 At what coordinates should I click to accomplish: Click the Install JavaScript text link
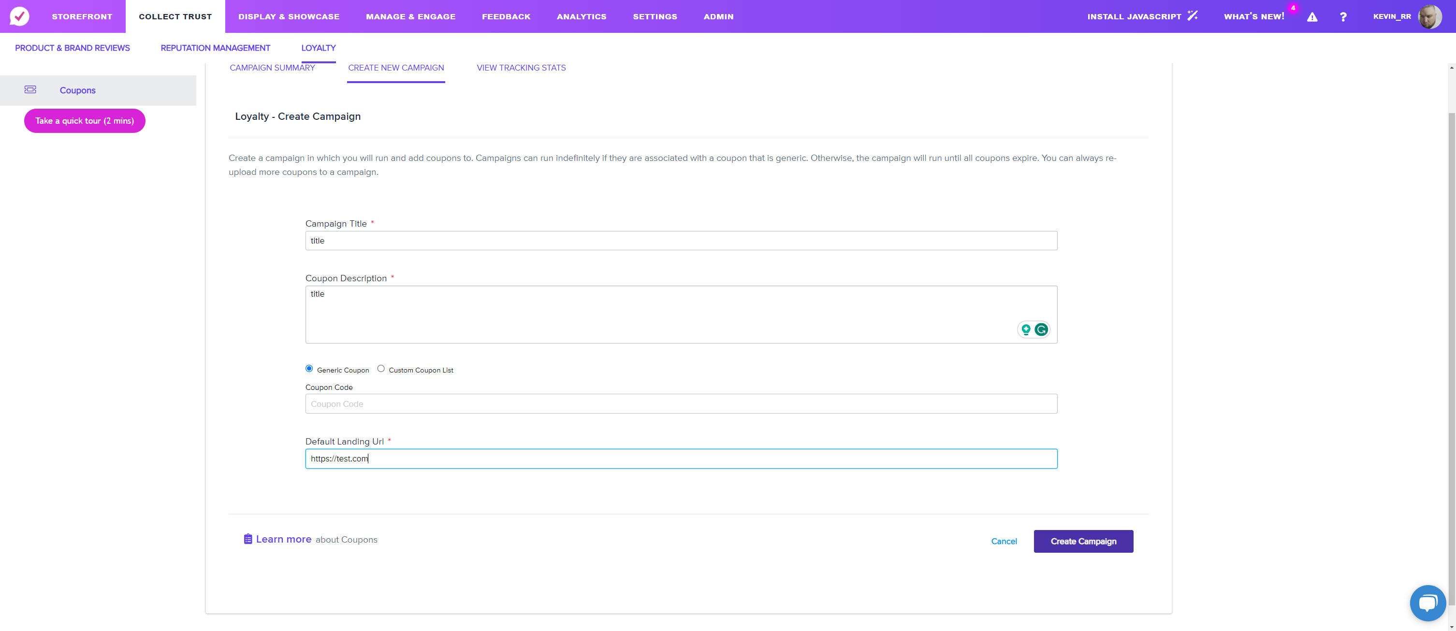click(x=1134, y=16)
